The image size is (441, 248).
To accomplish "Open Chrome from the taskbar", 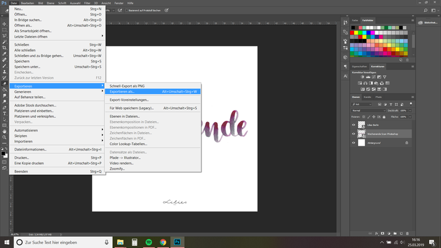I will tap(163, 242).
